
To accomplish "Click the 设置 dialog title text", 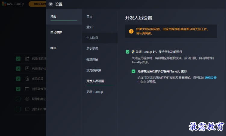I will (59, 4).
